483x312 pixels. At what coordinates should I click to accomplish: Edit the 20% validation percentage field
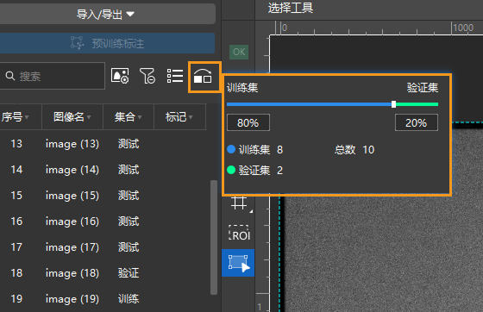pyautogui.click(x=417, y=122)
